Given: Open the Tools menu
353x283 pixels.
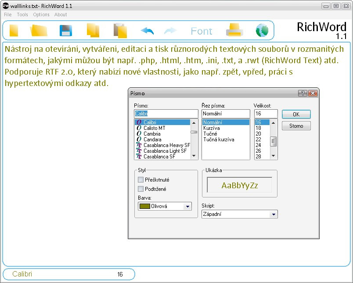Looking at the screenshot, I should point(22,14).
